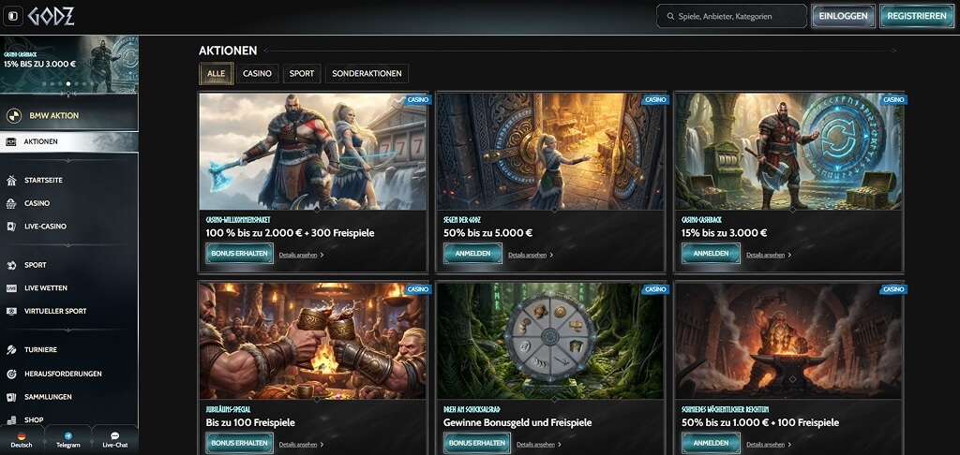Select the ALLE filter tab

click(x=217, y=73)
